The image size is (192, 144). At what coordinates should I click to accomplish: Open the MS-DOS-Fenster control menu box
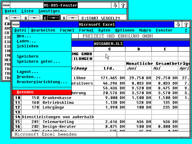tap(6, 5)
